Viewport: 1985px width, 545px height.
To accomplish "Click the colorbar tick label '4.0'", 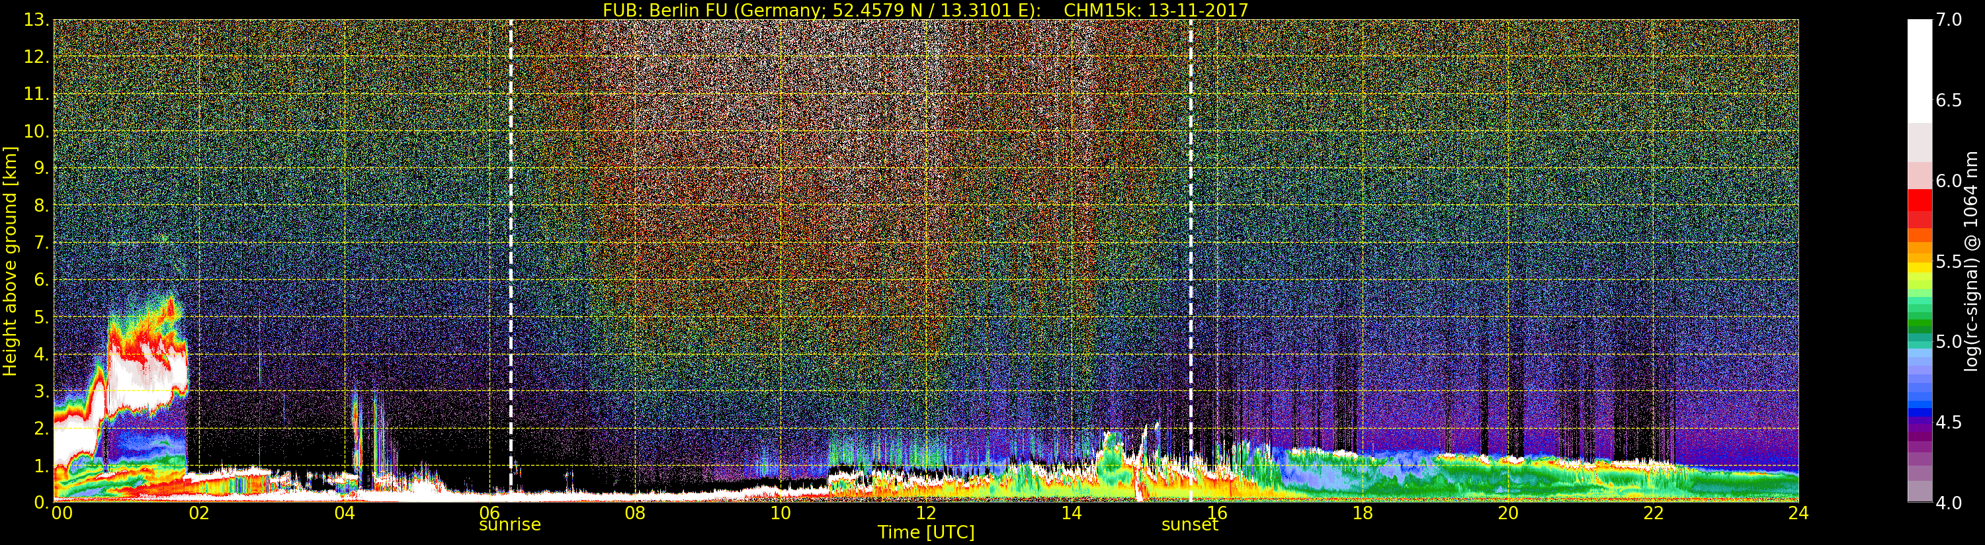I will [x=1948, y=503].
